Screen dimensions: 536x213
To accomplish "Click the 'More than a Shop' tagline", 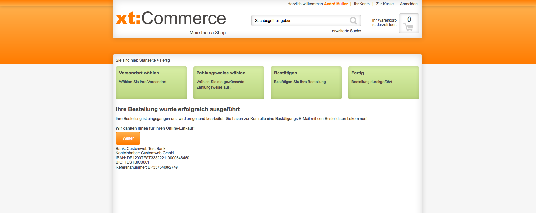I will (x=207, y=33).
